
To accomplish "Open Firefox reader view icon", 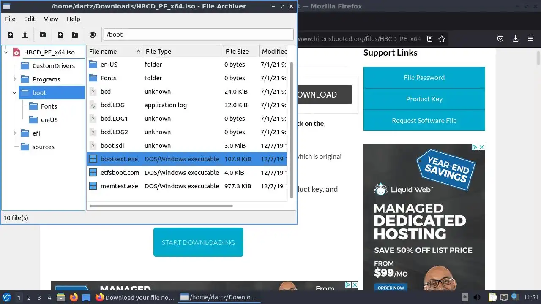I will (430, 39).
